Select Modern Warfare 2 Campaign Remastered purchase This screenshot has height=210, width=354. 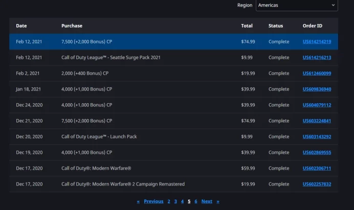tap(123, 184)
